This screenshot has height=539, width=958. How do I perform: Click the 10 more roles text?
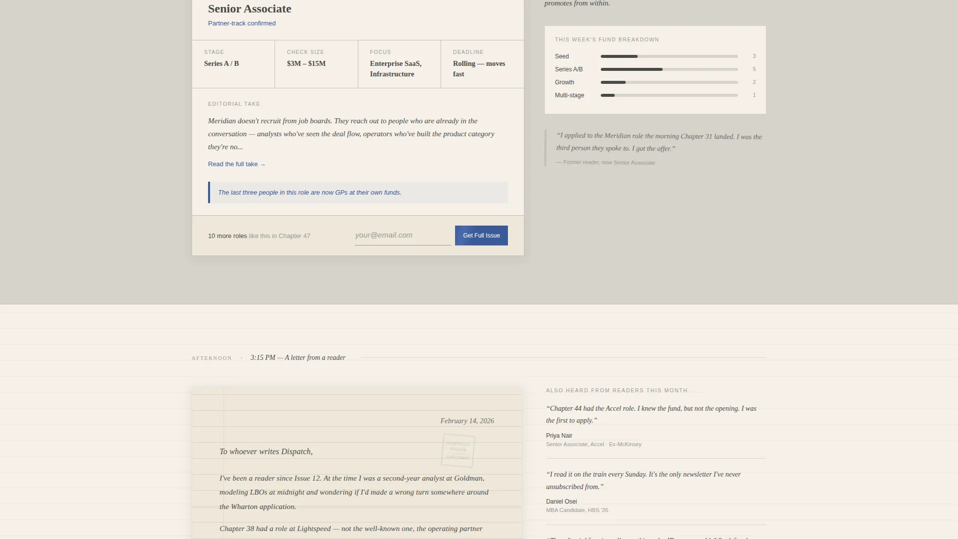(228, 236)
